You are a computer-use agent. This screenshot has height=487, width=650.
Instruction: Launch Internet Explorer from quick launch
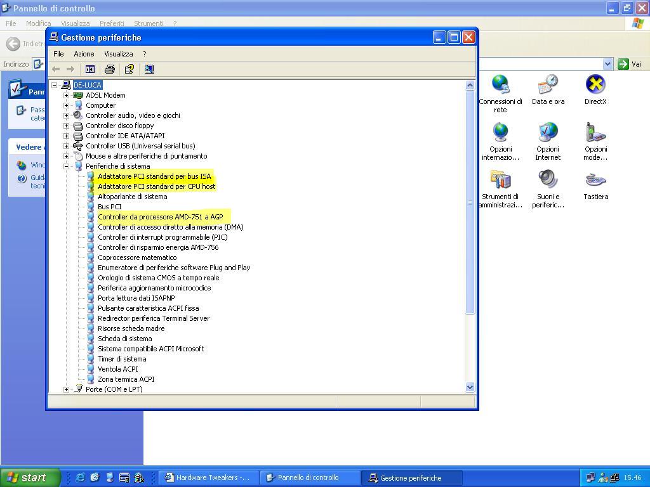(80, 477)
